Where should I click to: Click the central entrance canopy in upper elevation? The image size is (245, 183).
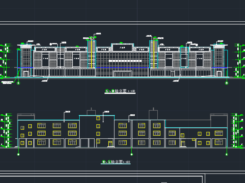coord(122,72)
